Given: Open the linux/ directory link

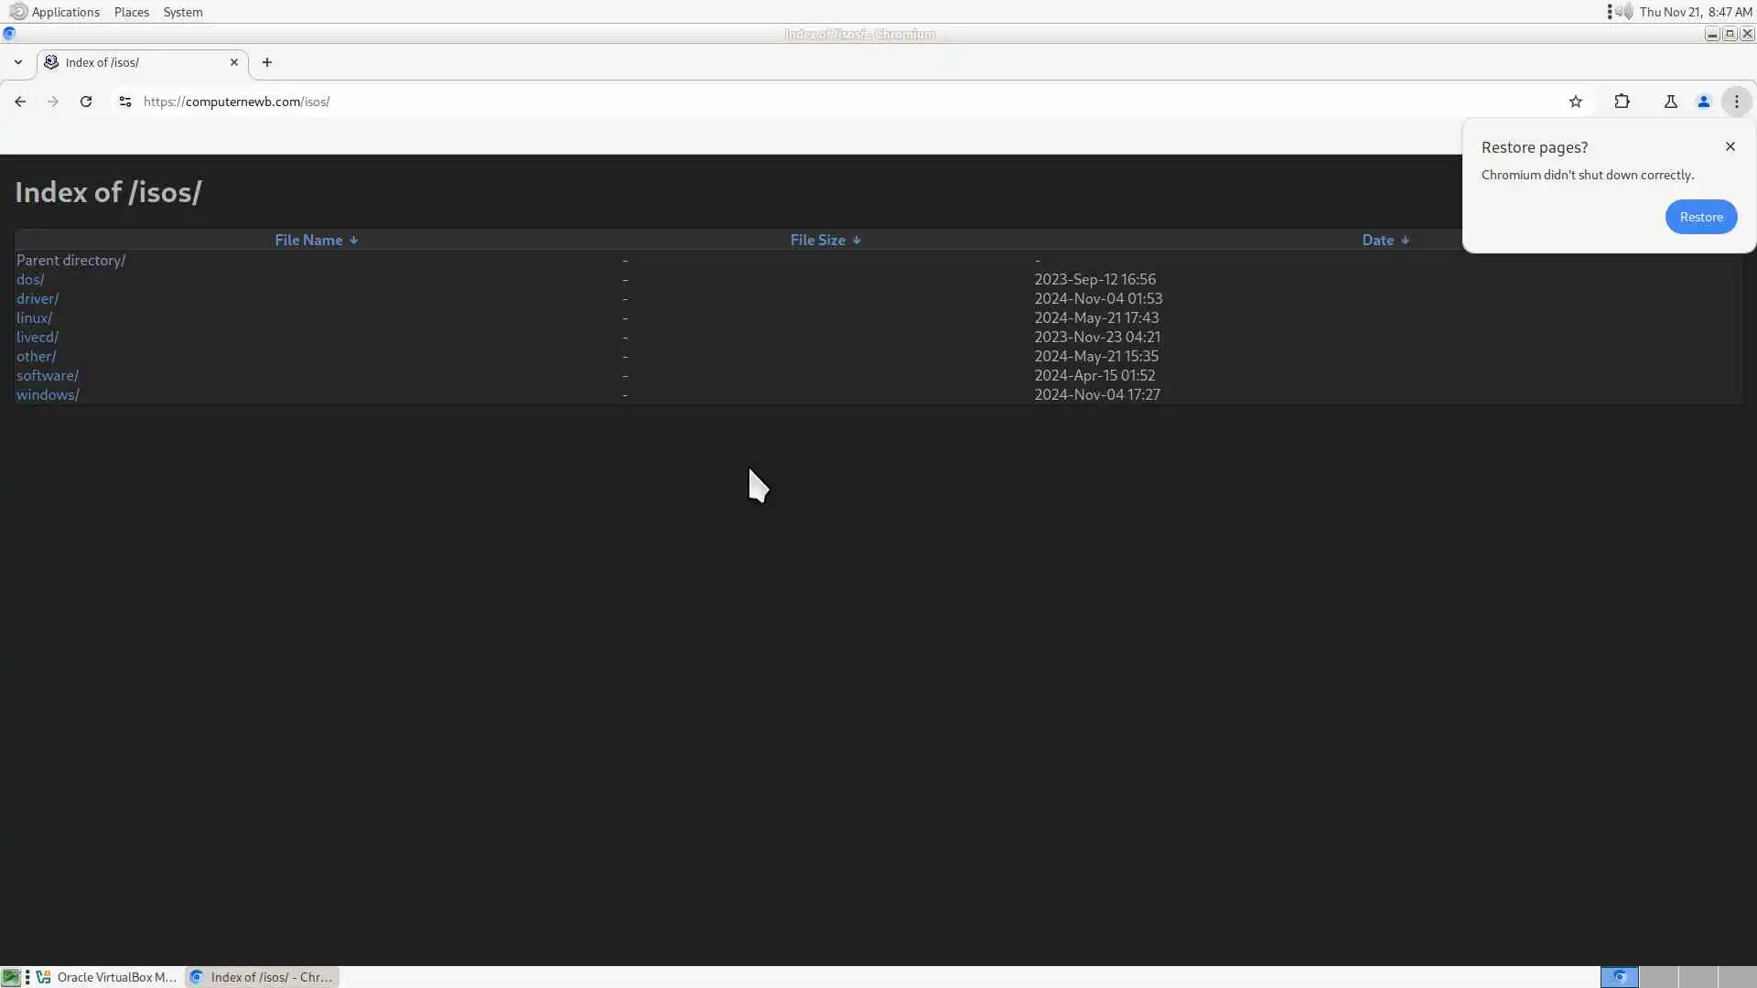Looking at the screenshot, I should (x=34, y=317).
